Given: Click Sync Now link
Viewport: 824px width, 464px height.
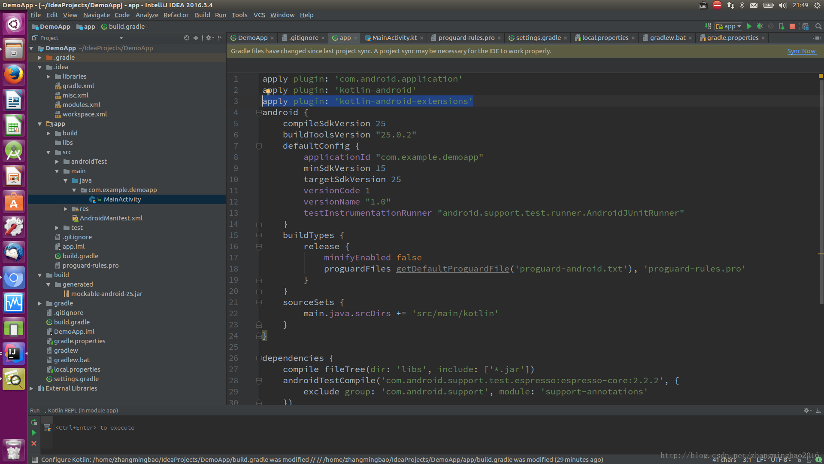Looking at the screenshot, I should (801, 51).
